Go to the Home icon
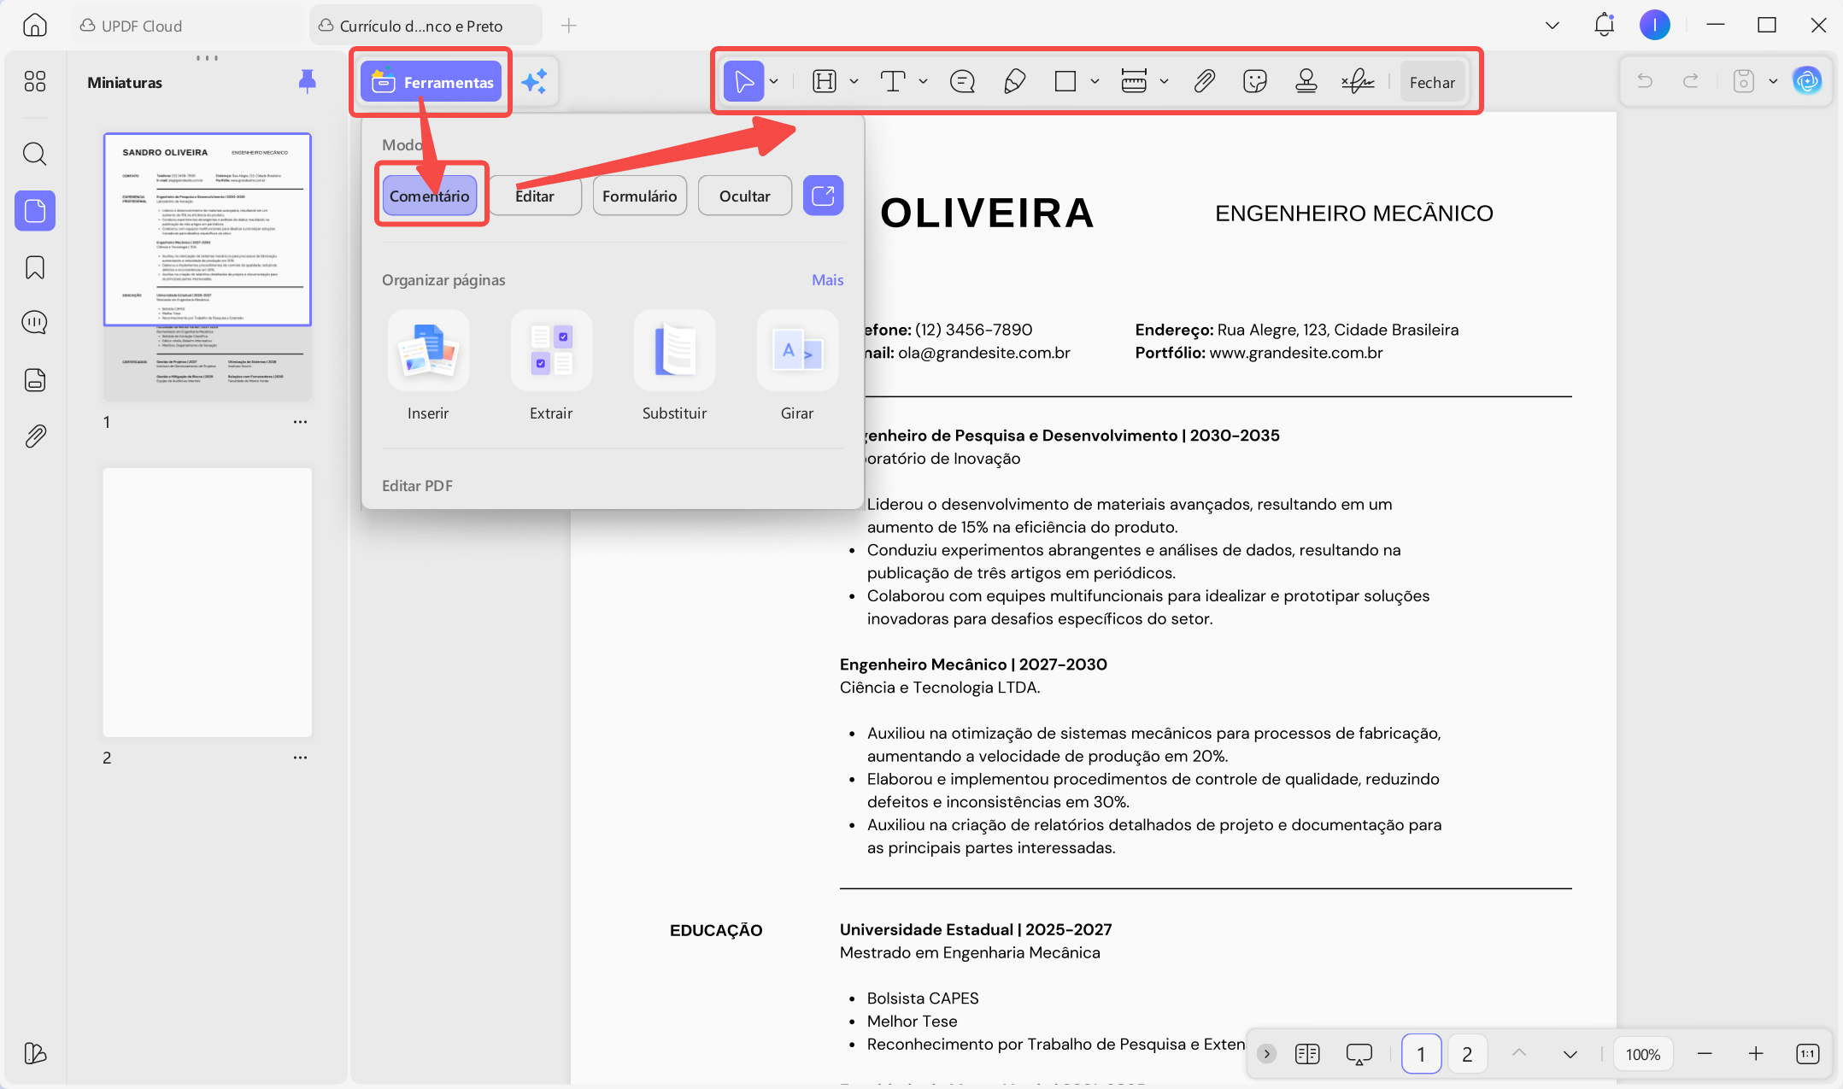1843x1089 pixels. (34, 25)
